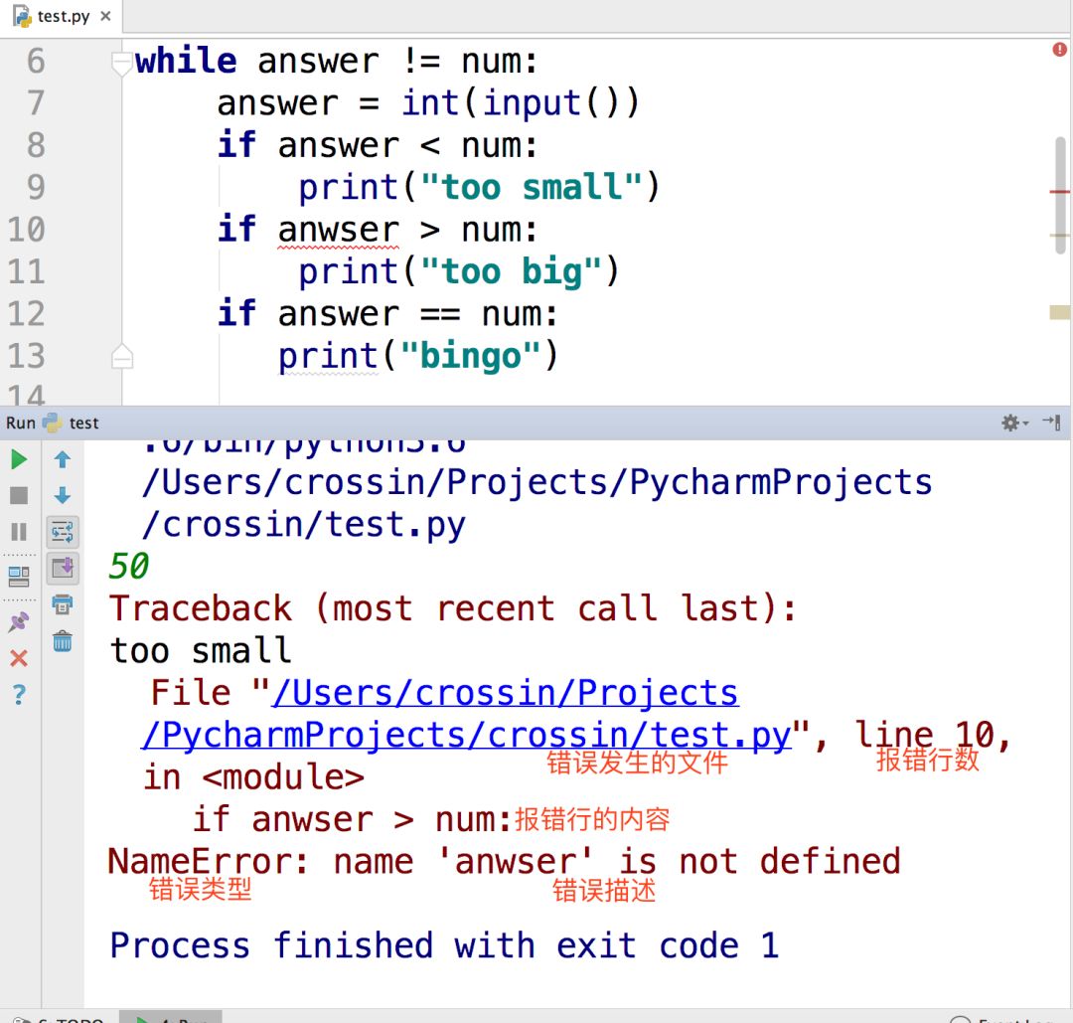Follow the /PycharmProjects/crossin/test.py link
Image resolution: width=1073 pixels, height=1023 pixels.
(466, 735)
